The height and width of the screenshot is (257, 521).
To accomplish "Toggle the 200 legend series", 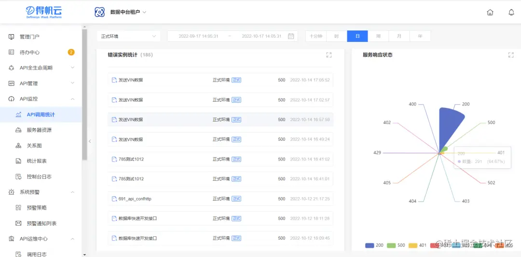I will coord(374,245).
